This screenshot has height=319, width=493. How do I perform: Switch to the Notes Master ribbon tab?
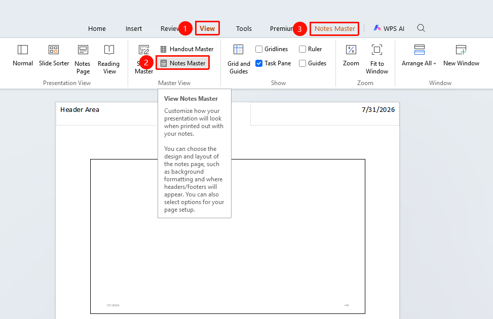pos(334,28)
